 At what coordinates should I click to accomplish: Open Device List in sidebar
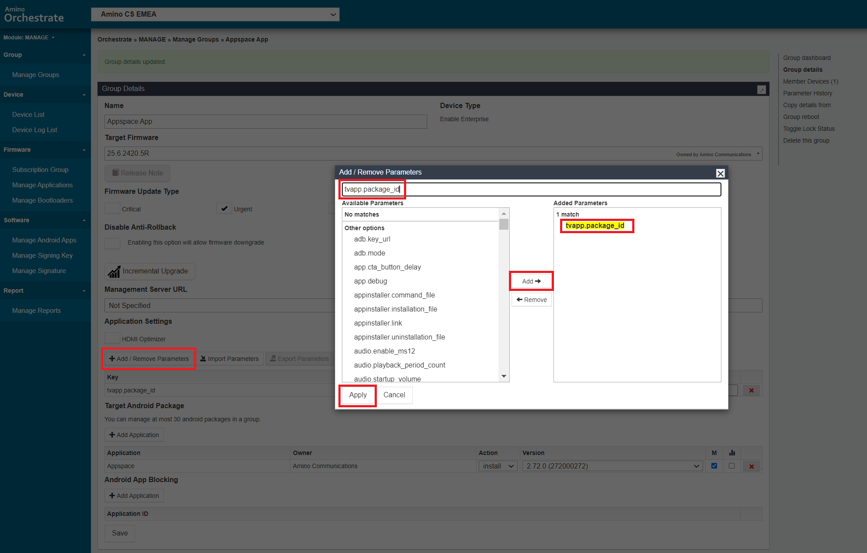pyautogui.click(x=28, y=115)
